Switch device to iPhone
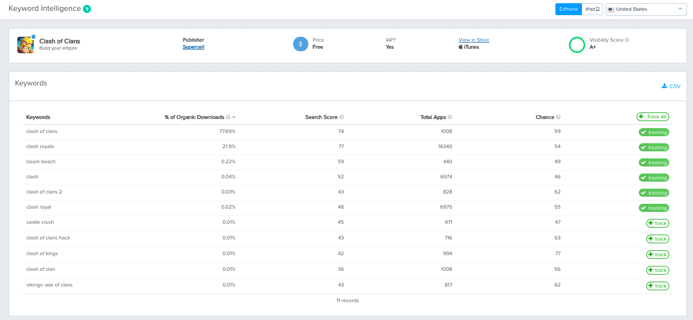This screenshot has width=693, height=320. click(568, 9)
